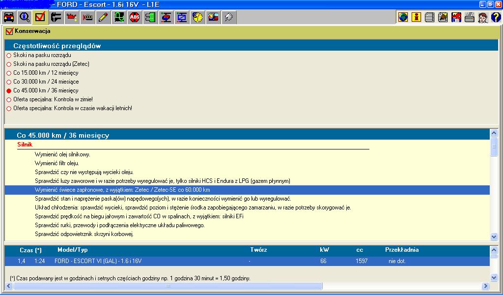Select the 'Wymienić olej silnikowy' task line
The image size is (503, 295).
pos(62,154)
